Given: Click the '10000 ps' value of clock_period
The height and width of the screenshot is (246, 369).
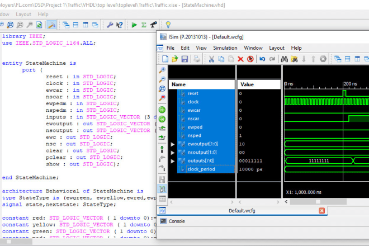Looking at the screenshot, I should click(250, 169).
